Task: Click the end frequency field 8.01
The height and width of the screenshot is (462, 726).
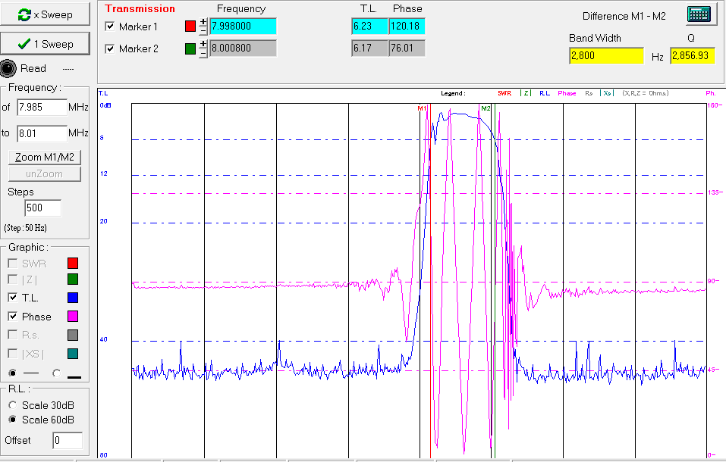Action: coord(42,133)
